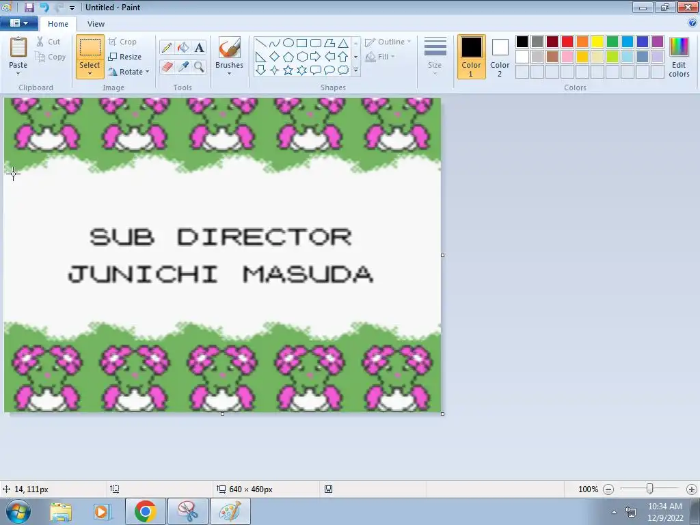Switch to the Home ribbon tab
This screenshot has height=525, width=700.
(x=58, y=24)
